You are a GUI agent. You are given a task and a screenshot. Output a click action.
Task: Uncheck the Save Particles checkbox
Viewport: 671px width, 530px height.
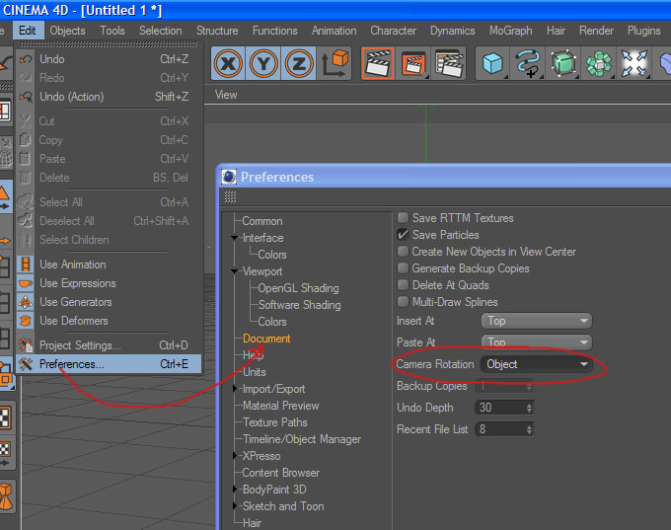click(403, 235)
